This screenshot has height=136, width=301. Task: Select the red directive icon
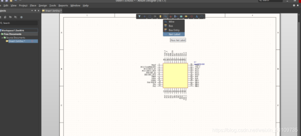[x=192, y=16]
